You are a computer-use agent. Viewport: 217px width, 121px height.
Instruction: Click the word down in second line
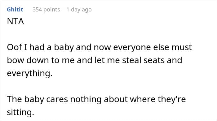click(38, 60)
